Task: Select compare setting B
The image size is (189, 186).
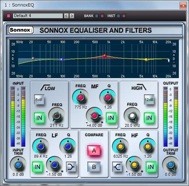Action: [94, 167]
